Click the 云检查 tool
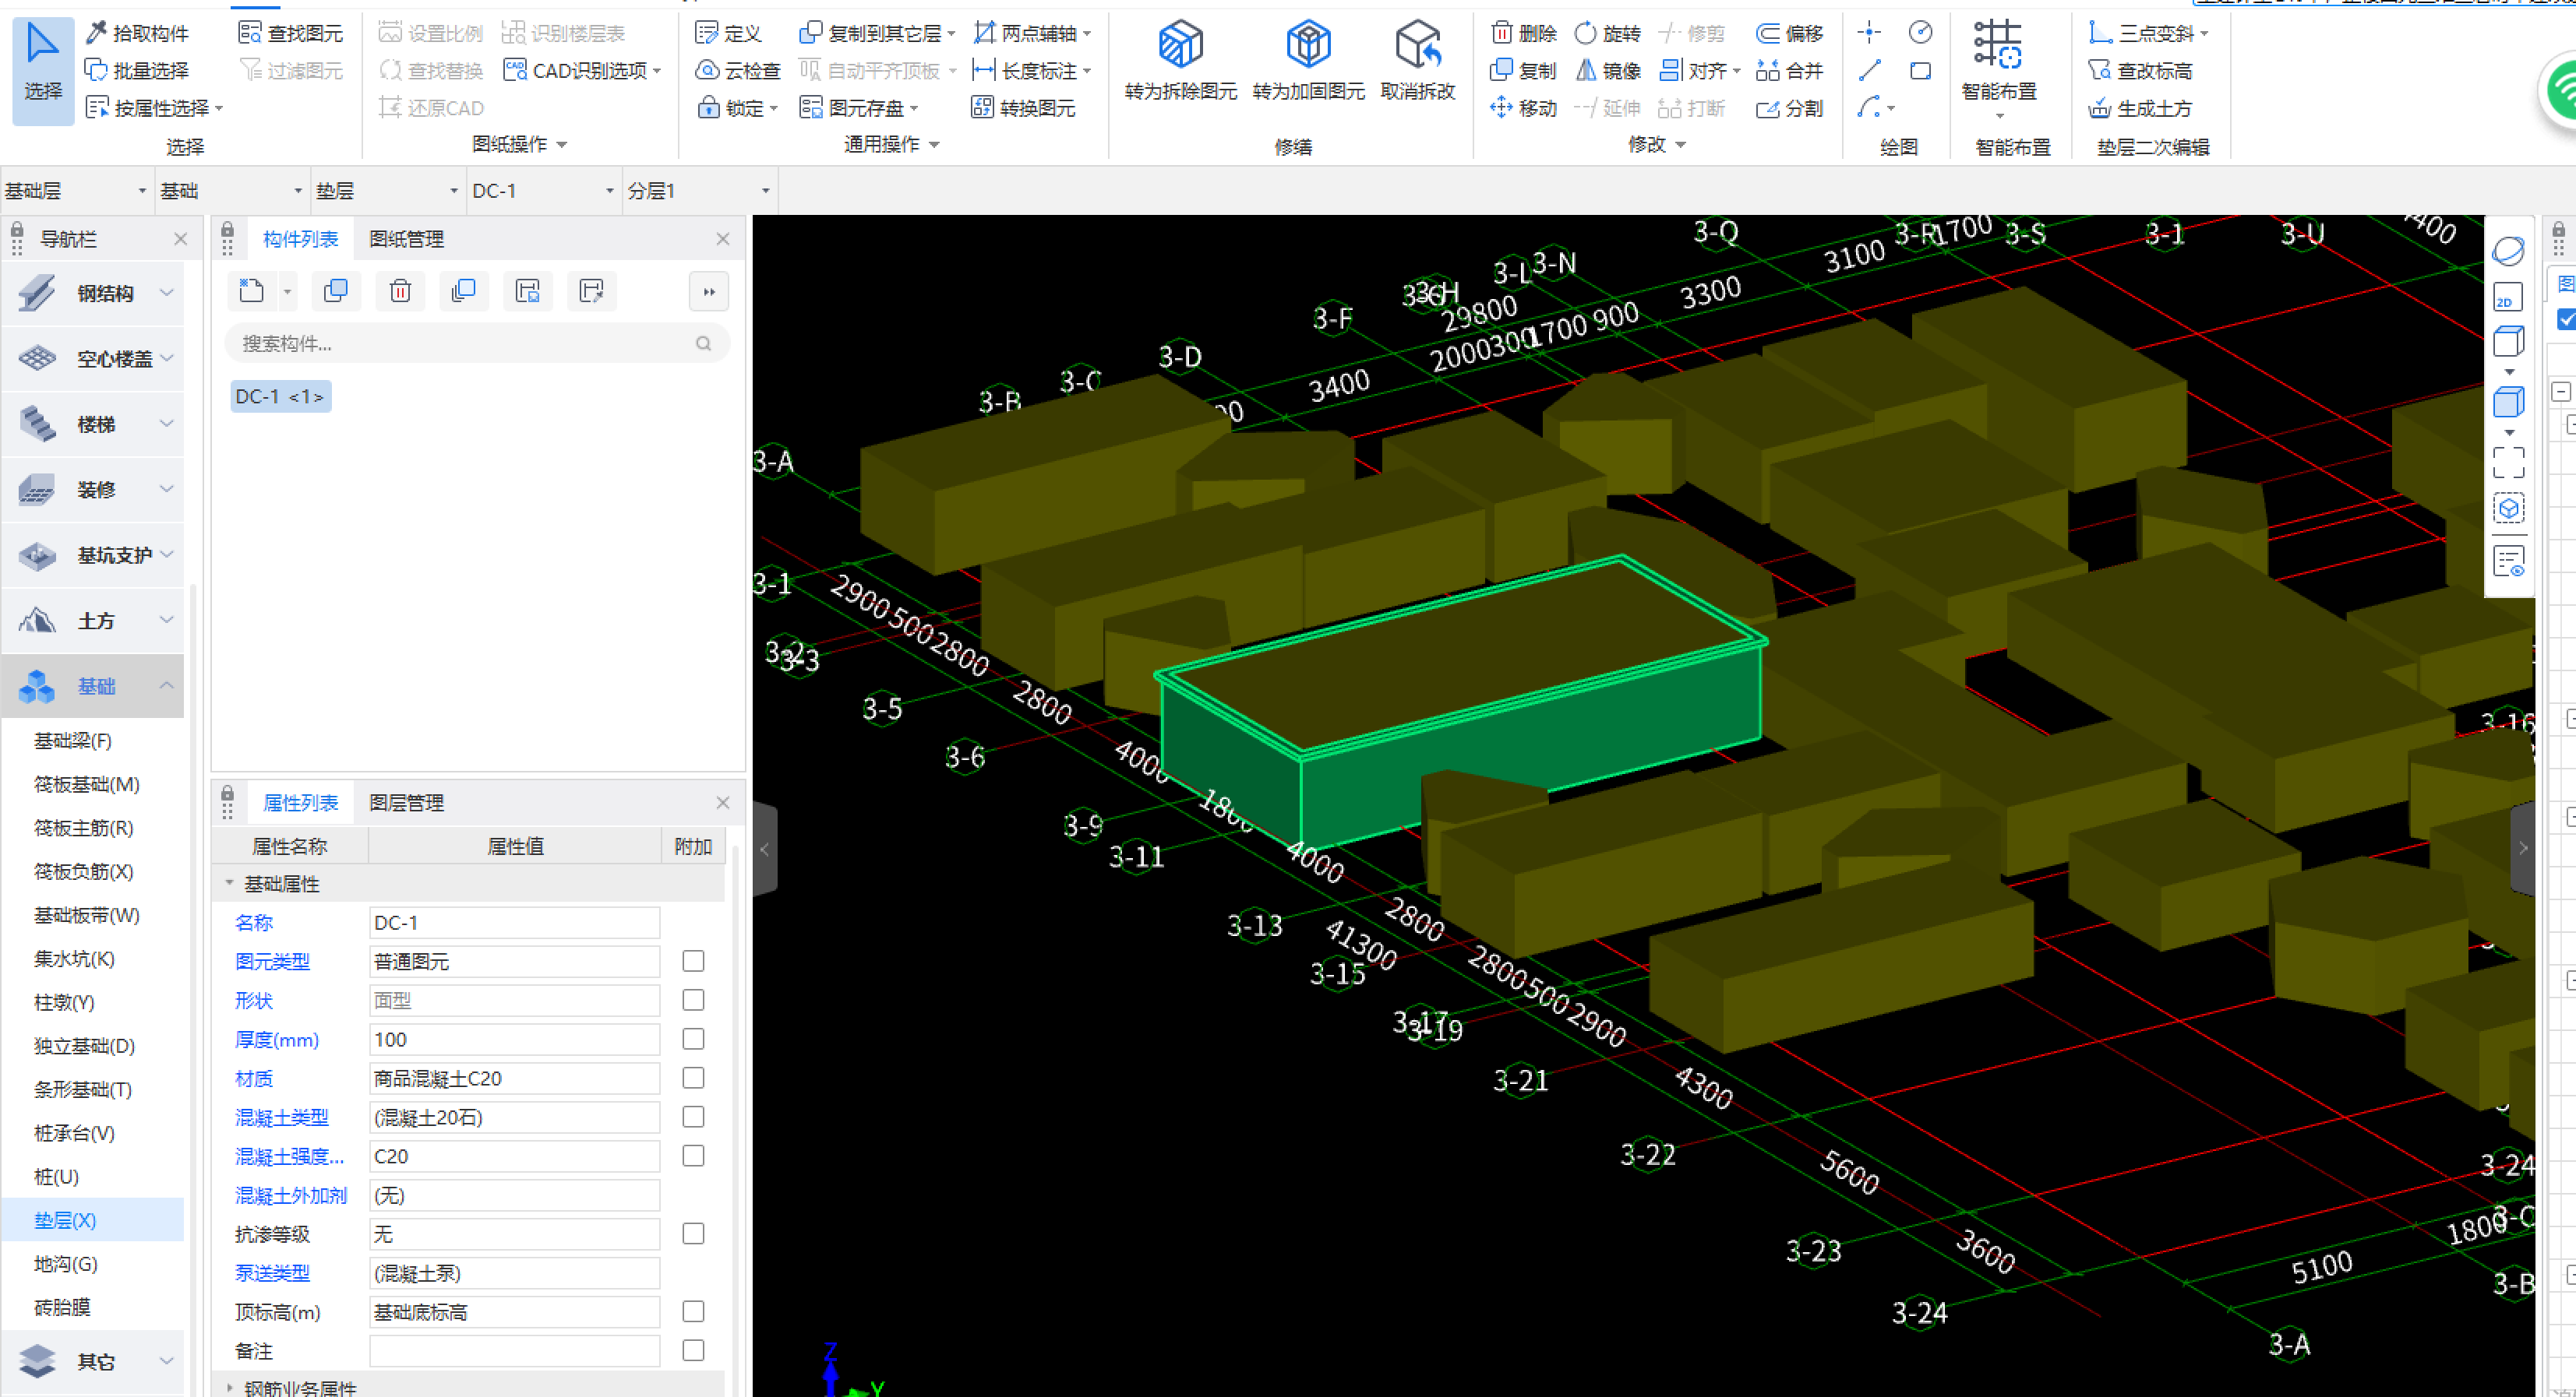Viewport: 2576px width, 1397px height. click(x=738, y=70)
